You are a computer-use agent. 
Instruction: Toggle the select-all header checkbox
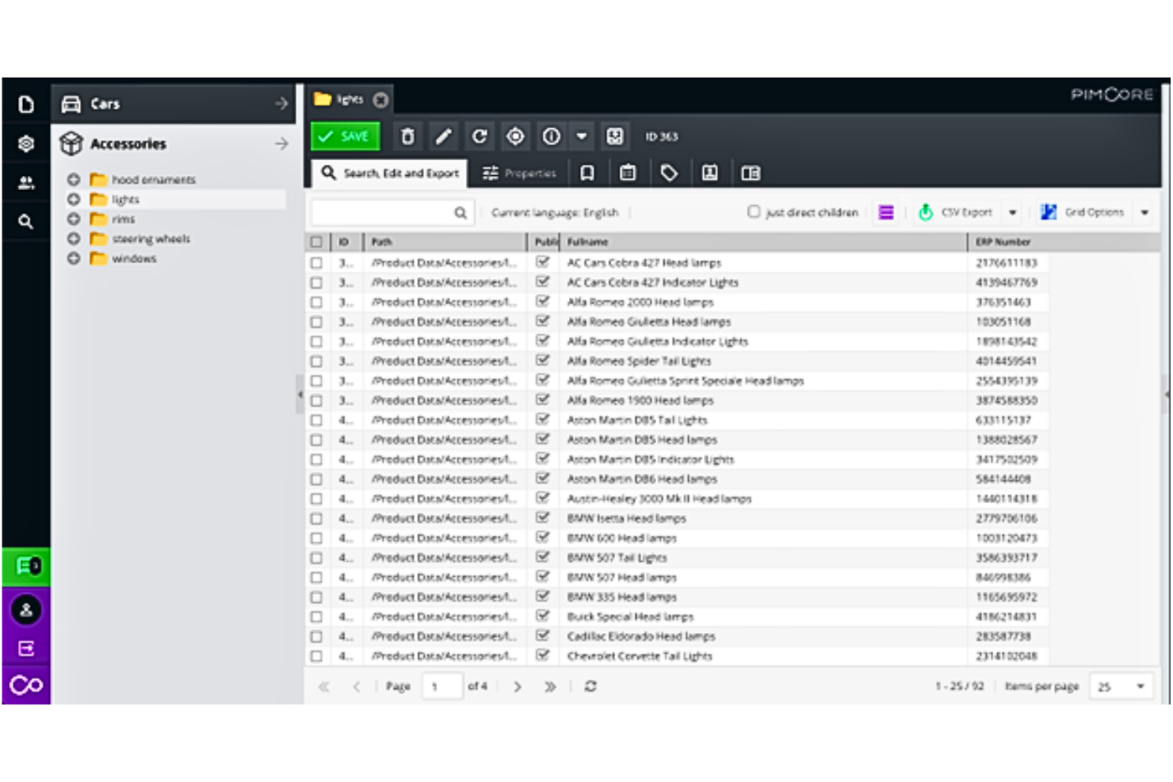(316, 242)
